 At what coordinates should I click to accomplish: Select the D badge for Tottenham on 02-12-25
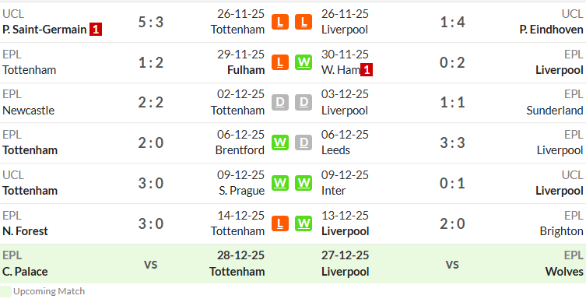280,103
